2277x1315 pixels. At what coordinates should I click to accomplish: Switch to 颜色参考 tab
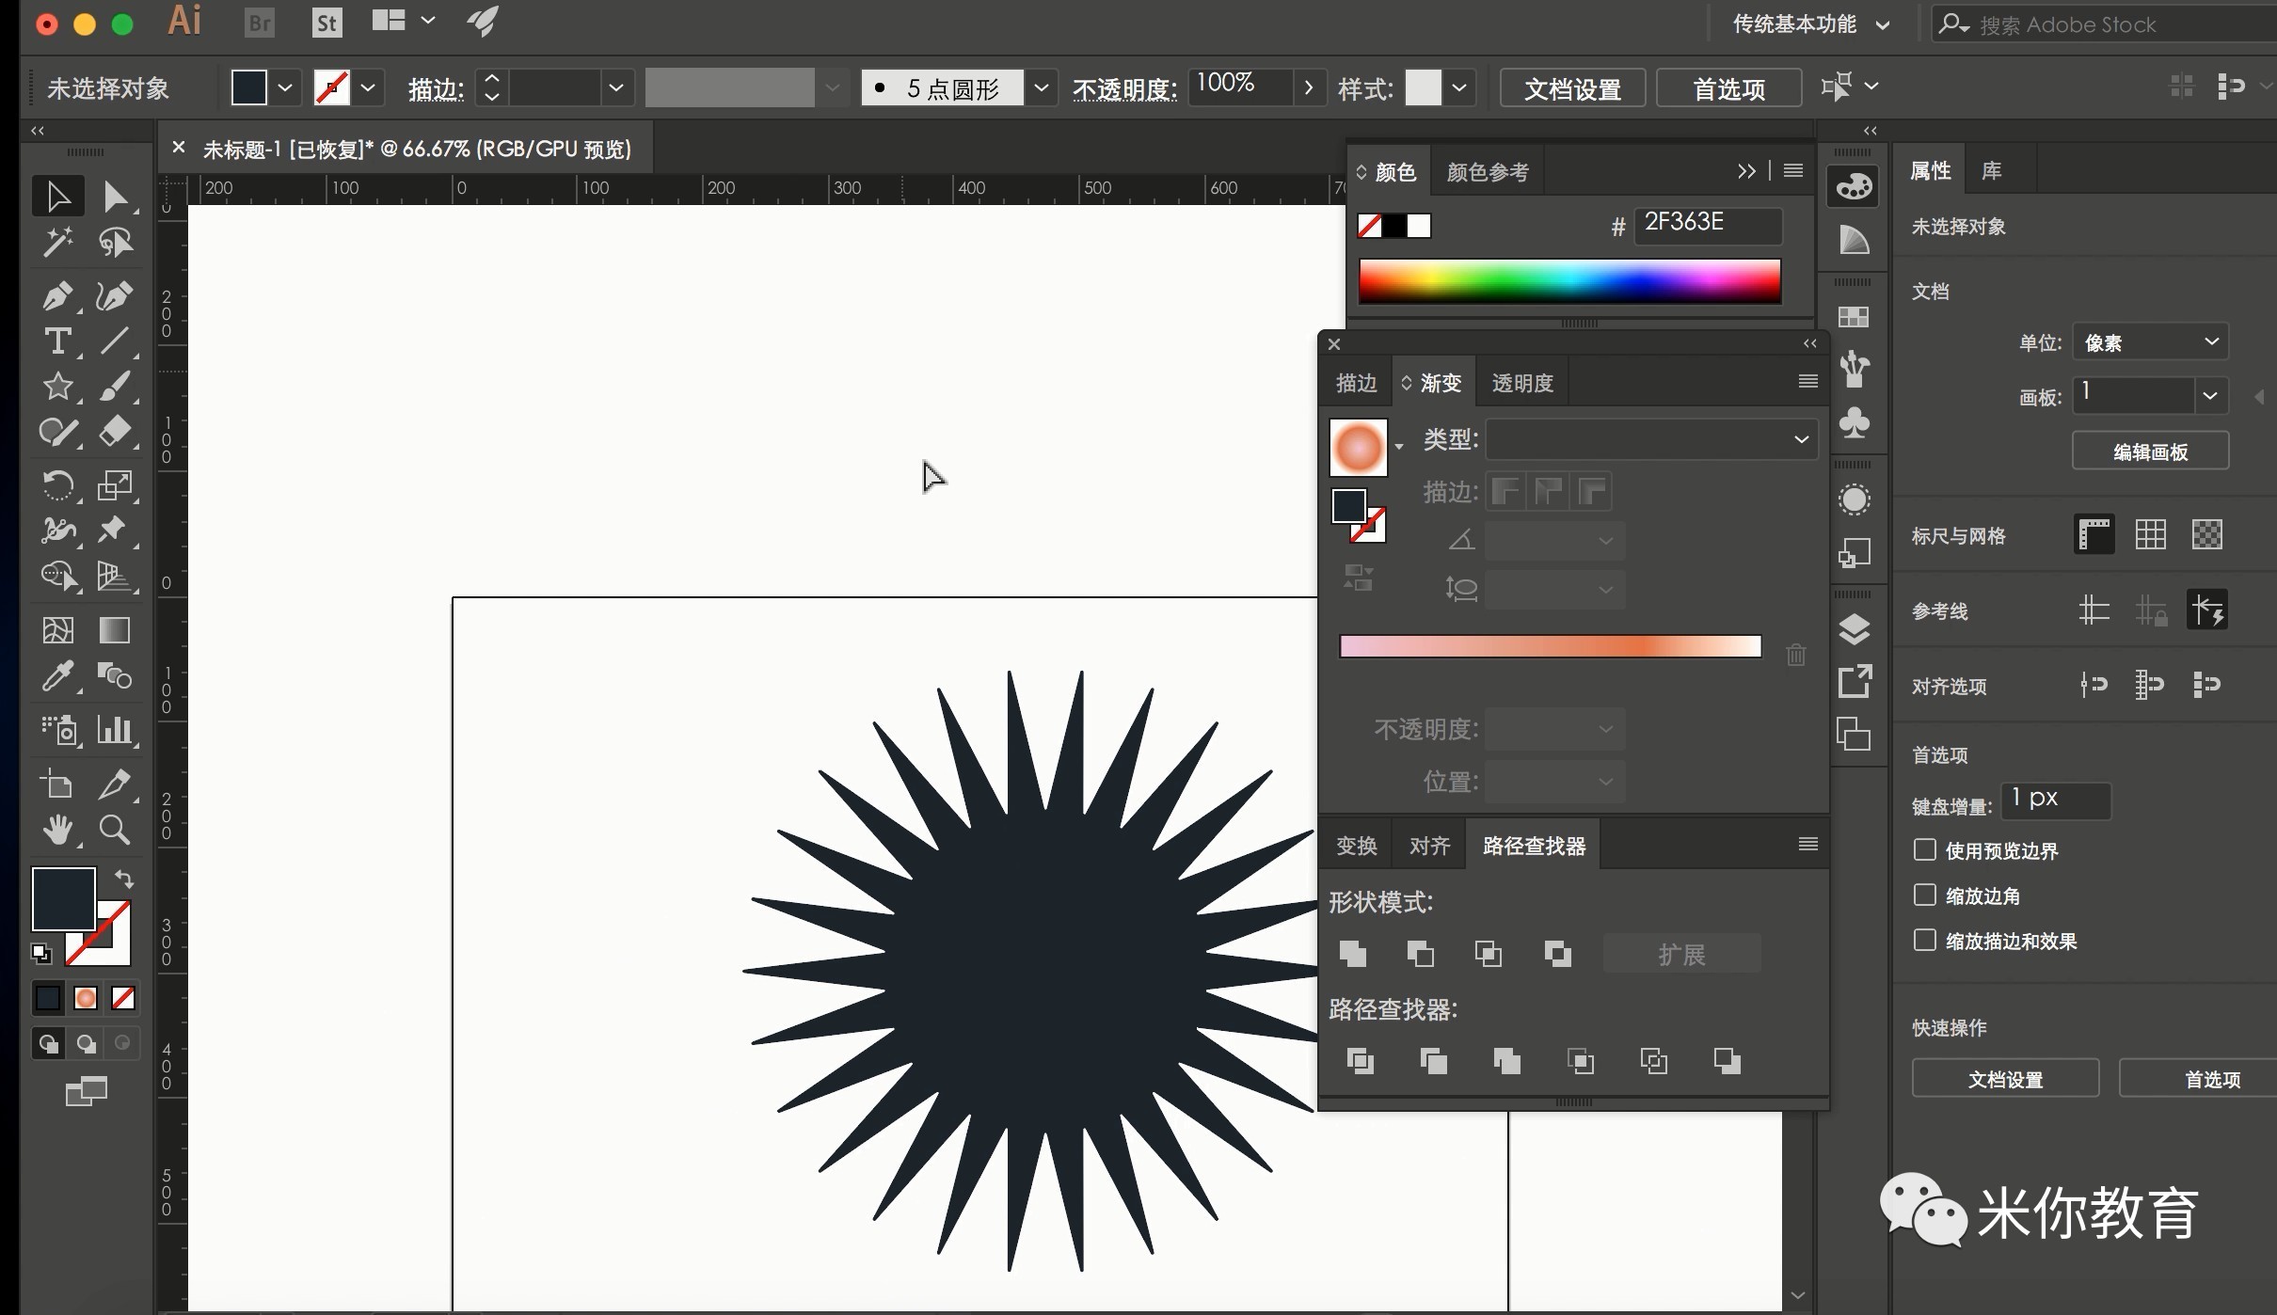[1488, 172]
